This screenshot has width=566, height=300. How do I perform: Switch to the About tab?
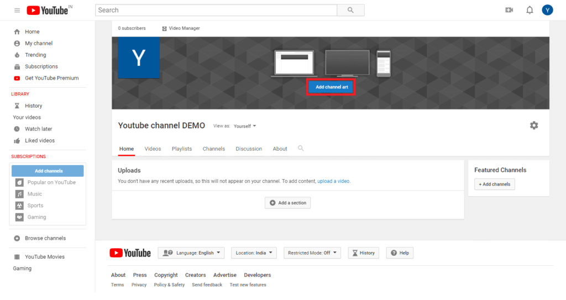click(280, 149)
